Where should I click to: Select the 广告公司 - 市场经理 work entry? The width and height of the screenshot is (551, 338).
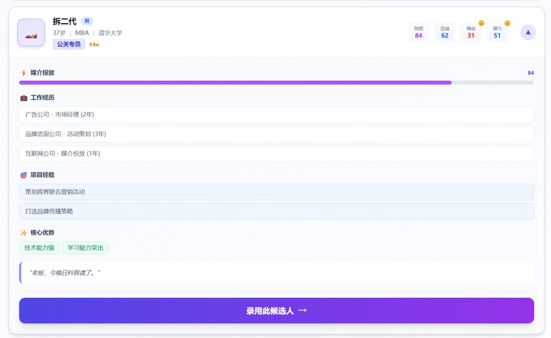277,114
